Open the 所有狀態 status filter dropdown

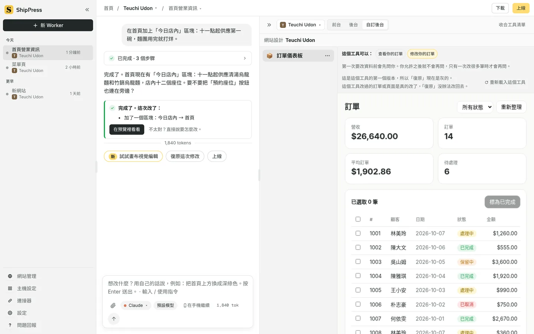pos(475,107)
